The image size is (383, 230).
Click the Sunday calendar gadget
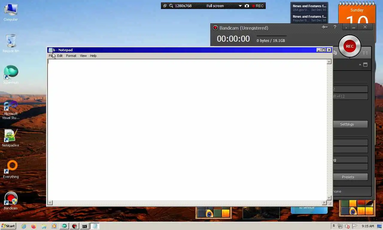357,13
